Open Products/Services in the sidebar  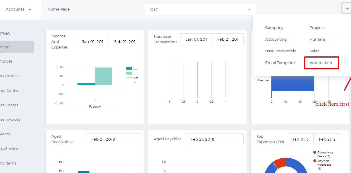coord(10,149)
